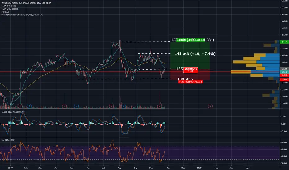
Task: Click the Jun label on time axis
Action: (88, 168)
